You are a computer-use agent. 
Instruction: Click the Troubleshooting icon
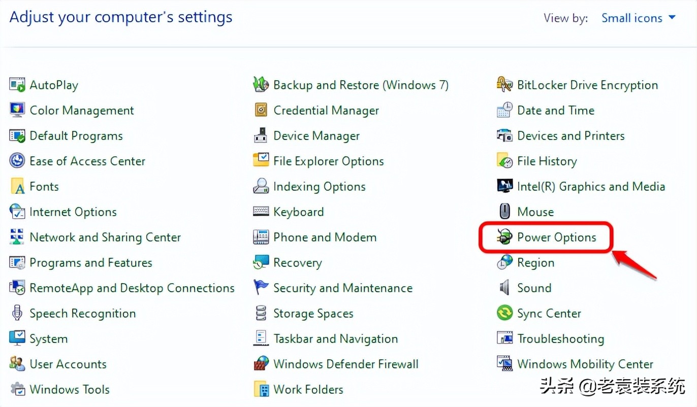click(504, 338)
